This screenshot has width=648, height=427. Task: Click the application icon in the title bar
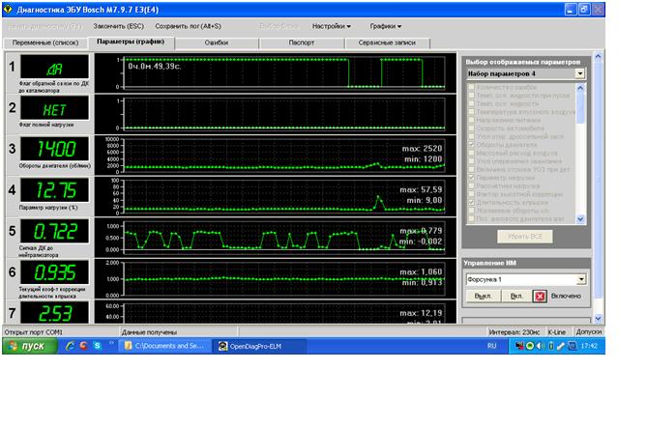tap(8, 11)
